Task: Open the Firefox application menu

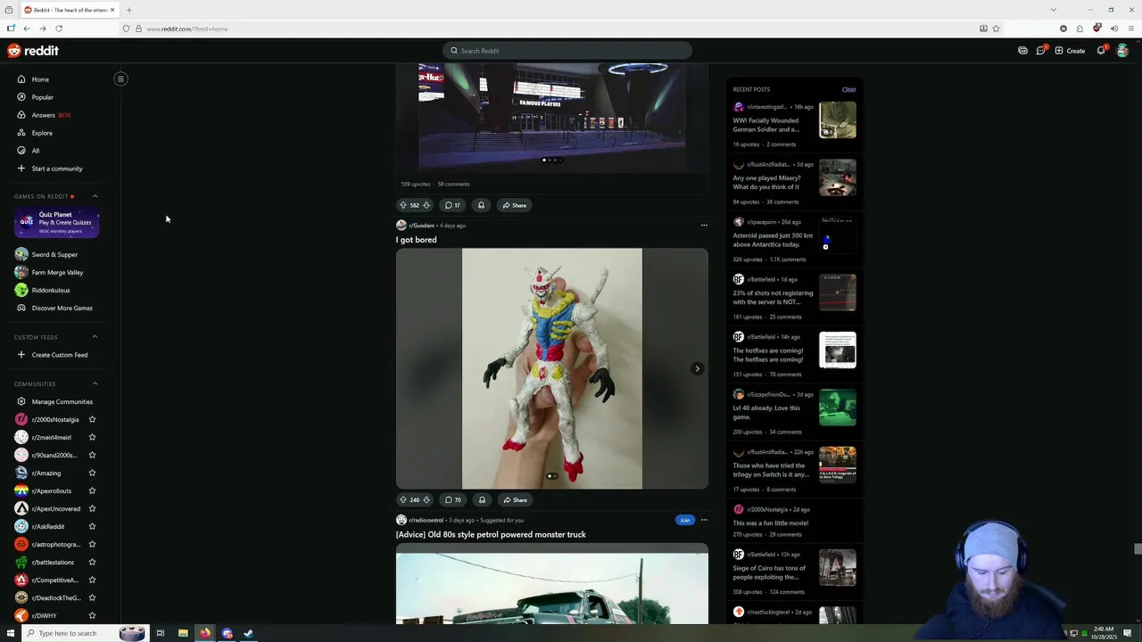Action: (x=1131, y=29)
